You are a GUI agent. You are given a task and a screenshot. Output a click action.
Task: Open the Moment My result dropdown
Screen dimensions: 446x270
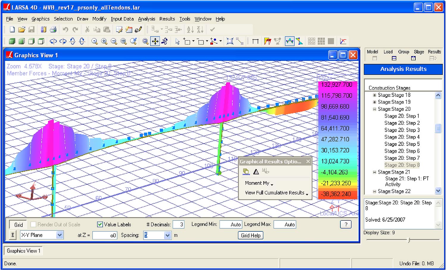[259, 183]
